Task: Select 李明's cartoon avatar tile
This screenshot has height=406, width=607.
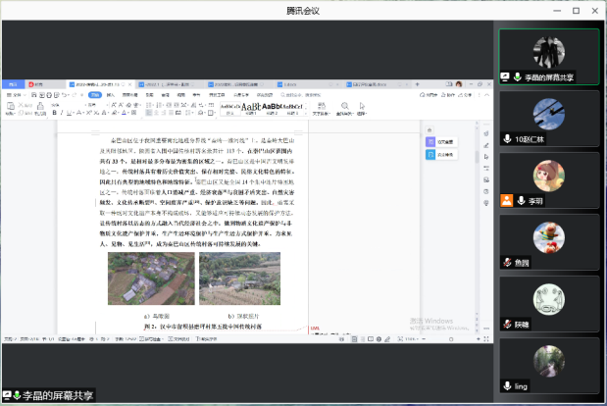Action: coord(548,176)
